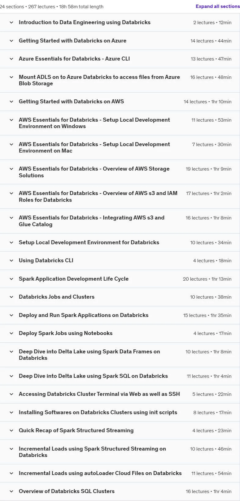Viewport: 240px width, 501px height.
Task: Open Introduction to Data Engineering using Databricks title
Action: pos(85,22)
